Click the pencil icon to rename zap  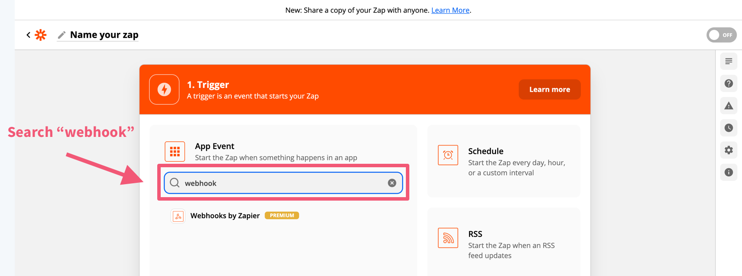coord(62,35)
